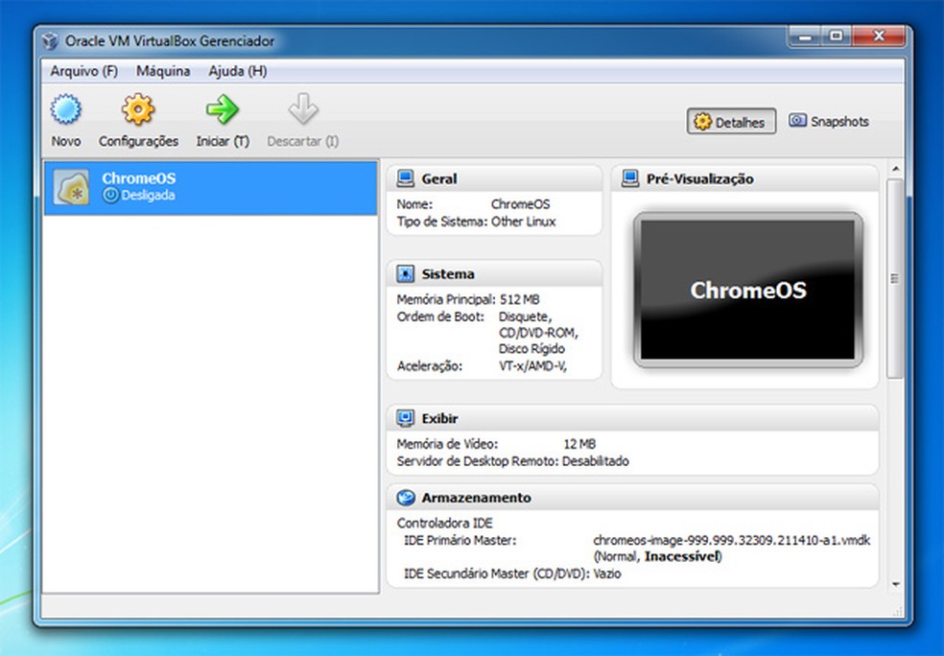This screenshot has width=944, height=656.
Task: Click the Pré-Visualização panel icon
Action: [632, 177]
